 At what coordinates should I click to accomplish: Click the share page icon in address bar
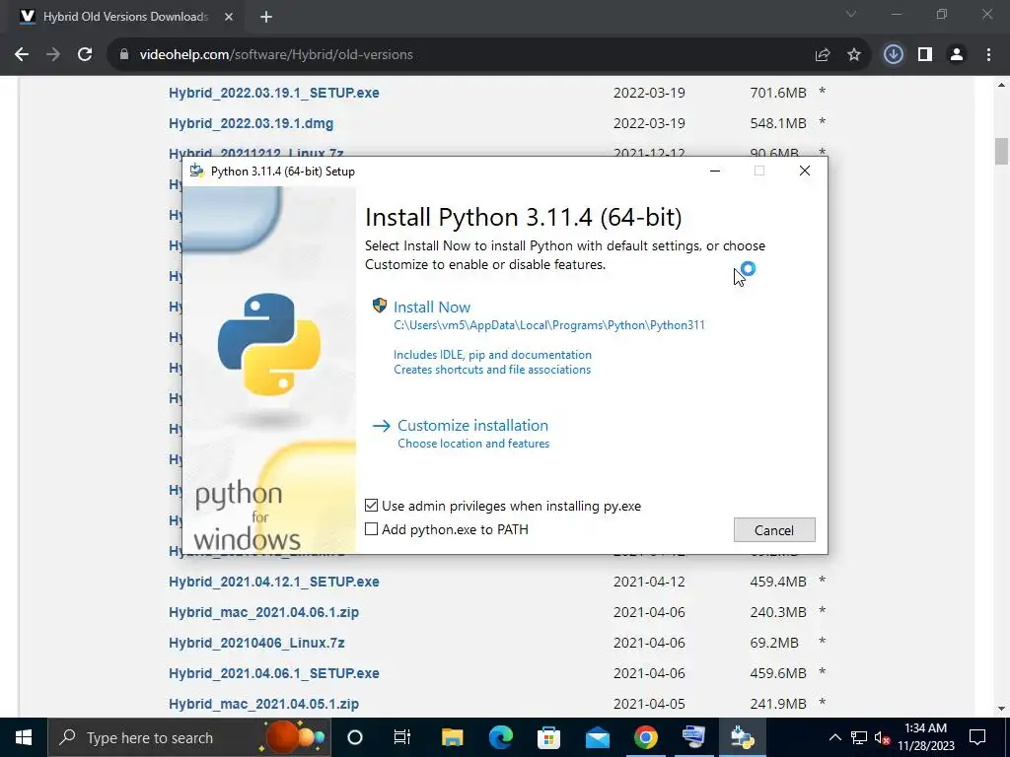[x=823, y=55]
